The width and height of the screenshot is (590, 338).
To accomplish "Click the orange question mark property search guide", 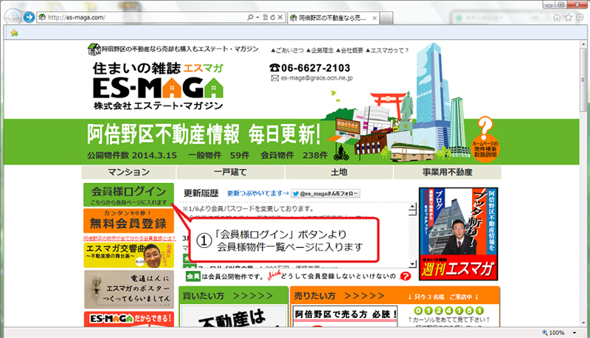I will [485, 127].
